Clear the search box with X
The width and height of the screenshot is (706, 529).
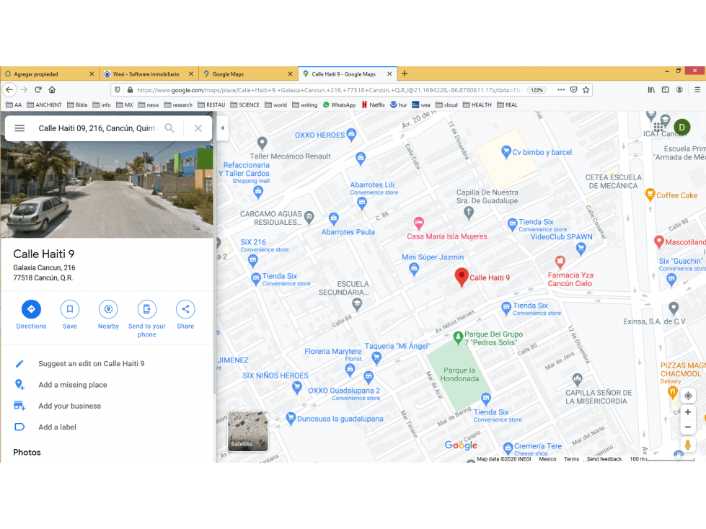(x=198, y=128)
